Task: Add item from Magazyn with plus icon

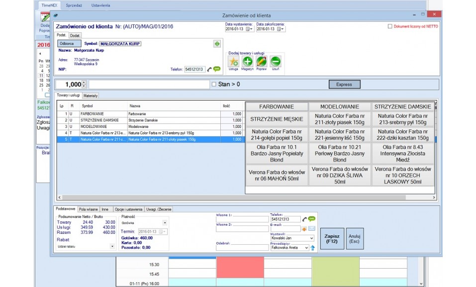Action: coord(247,62)
